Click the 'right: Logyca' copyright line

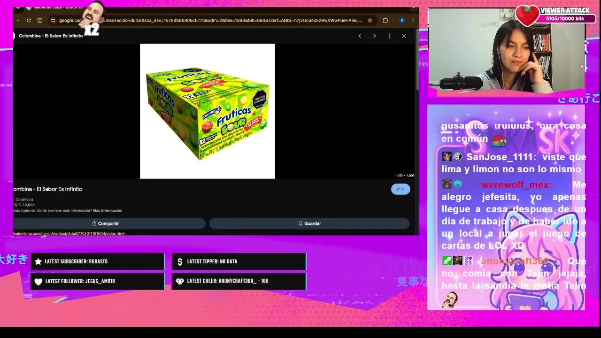(x=24, y=205)
